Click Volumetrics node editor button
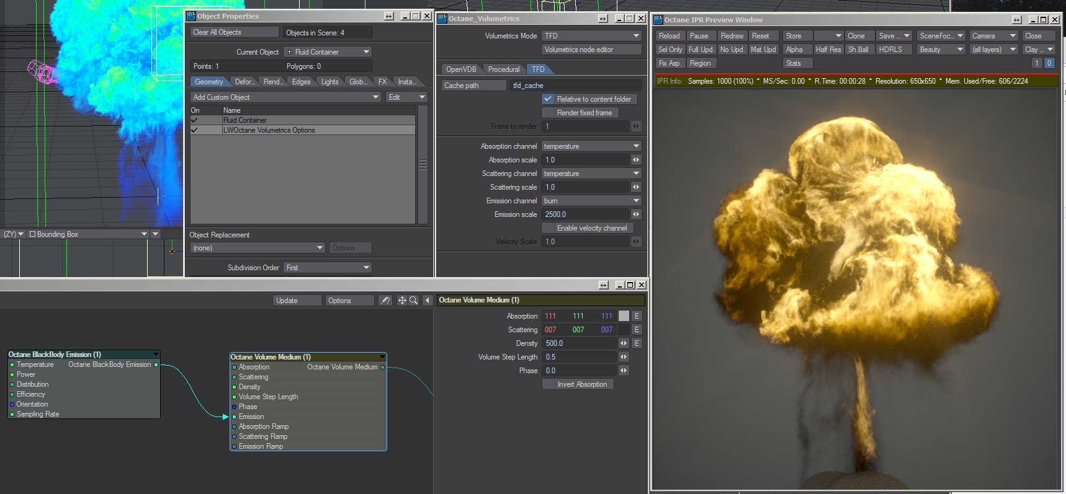This screenshot has width=1066, height=494. 591,50
